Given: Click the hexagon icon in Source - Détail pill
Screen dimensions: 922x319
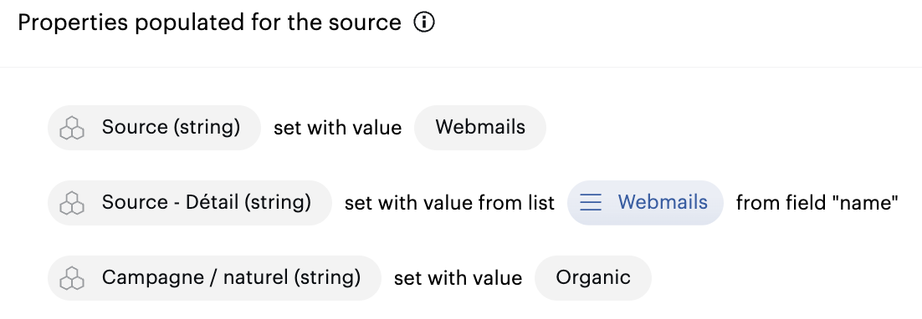Looking at the screenshot, I should (72, 203).
